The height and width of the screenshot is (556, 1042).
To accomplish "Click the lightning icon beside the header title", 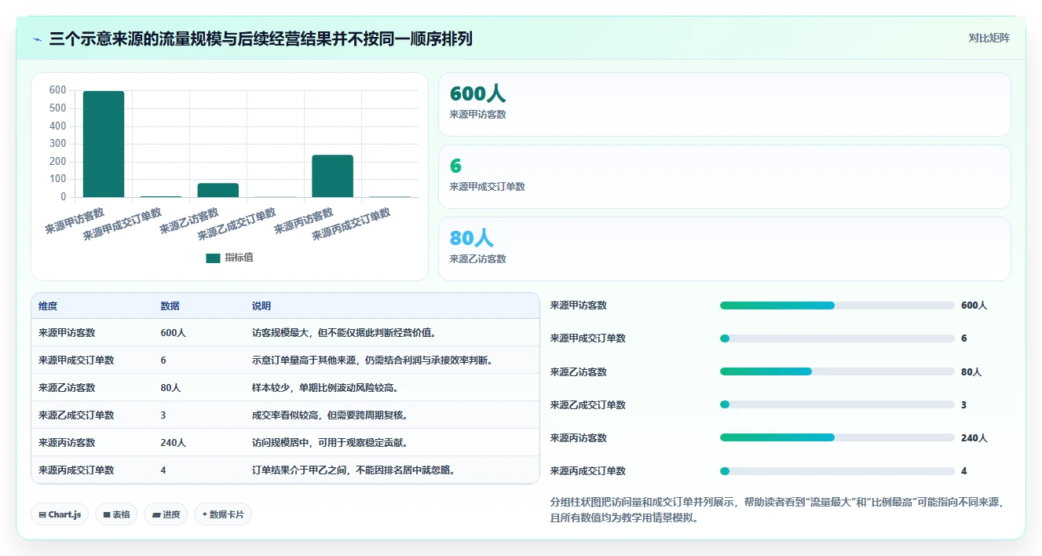I will (37, 39).
